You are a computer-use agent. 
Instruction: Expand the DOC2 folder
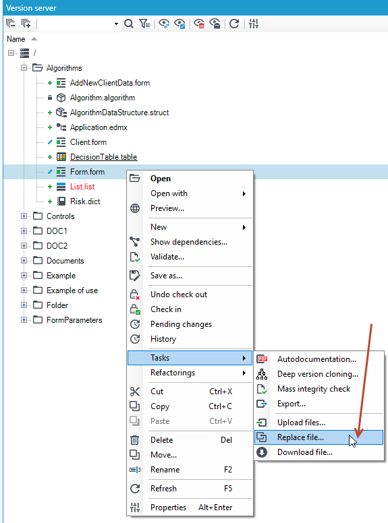click(x=24, y=246)
